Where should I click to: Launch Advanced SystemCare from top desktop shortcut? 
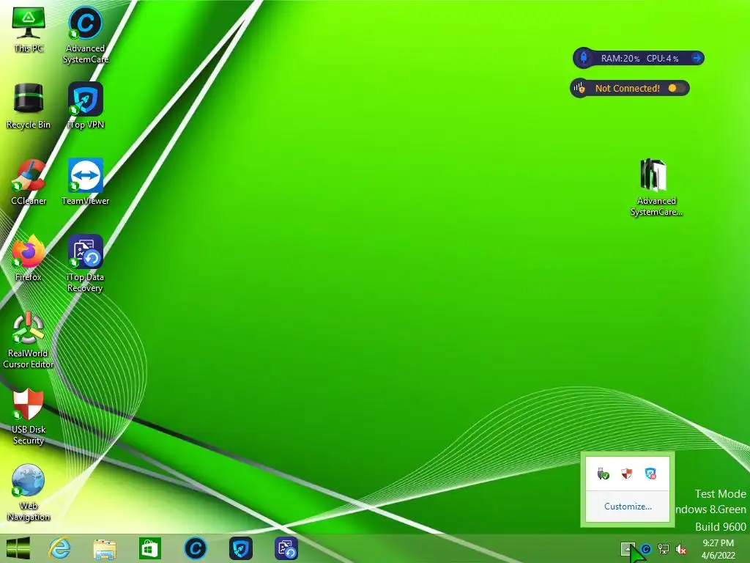tap(85, 34)
